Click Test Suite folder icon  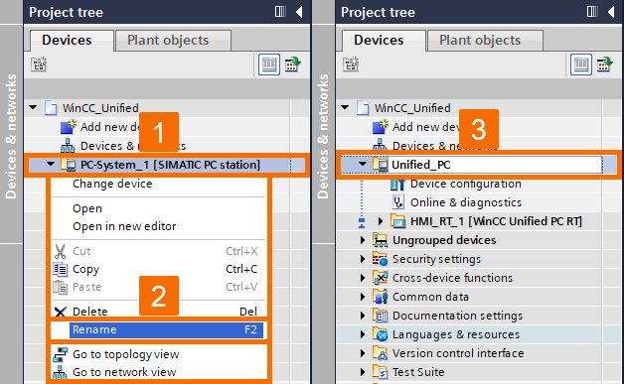(x=380, y=372)
